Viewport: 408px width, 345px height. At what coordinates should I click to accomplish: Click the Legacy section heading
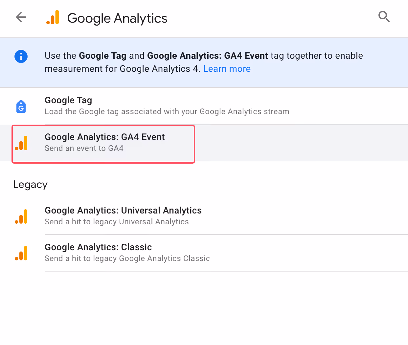(30, 185)
